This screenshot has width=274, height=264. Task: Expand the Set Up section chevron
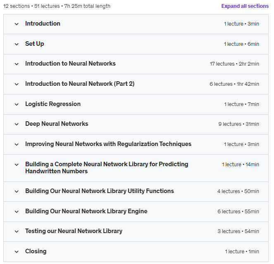[x=17, y=44]
